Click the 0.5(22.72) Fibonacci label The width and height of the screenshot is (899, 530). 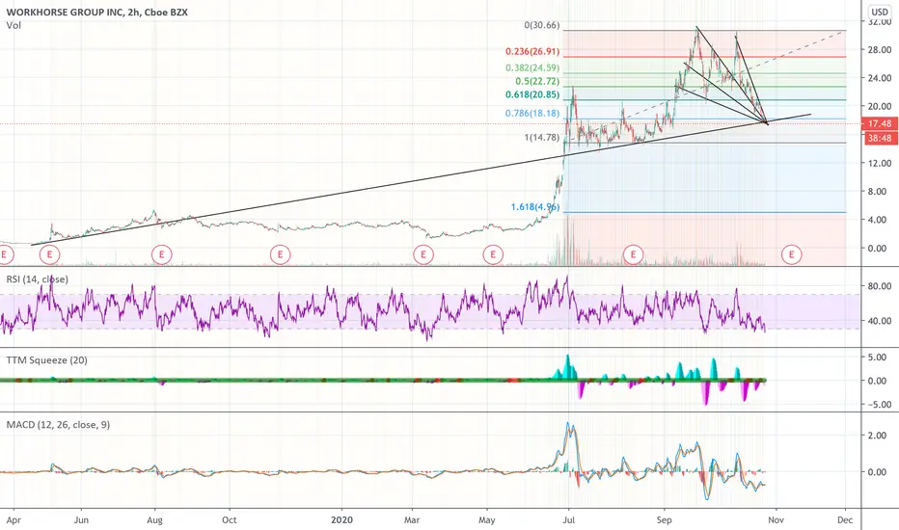point(537,81)
